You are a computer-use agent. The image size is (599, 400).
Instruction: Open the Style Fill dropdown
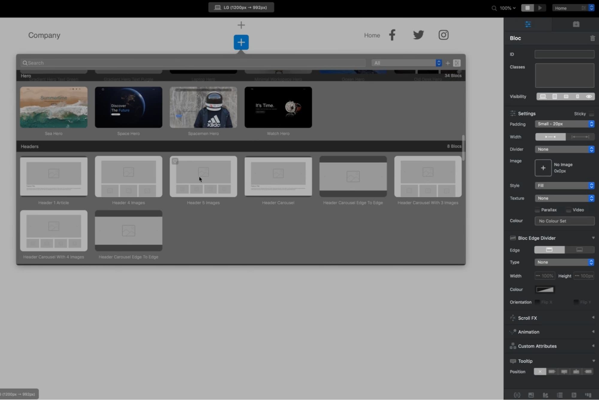(x=565, y=186)
